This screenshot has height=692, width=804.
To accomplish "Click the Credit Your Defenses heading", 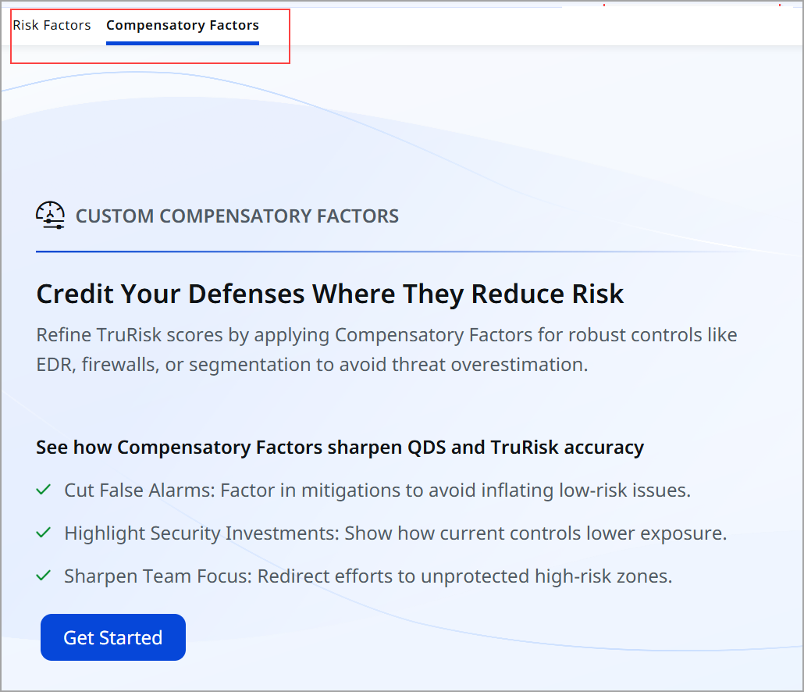I will [329, 294].
